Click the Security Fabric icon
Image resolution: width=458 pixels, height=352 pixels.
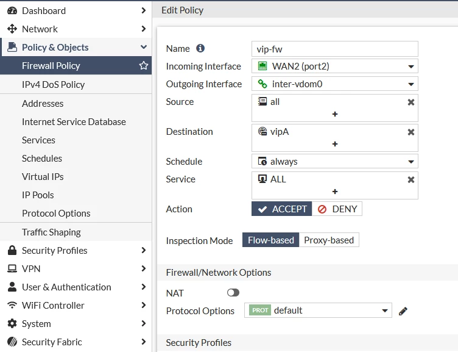click(x=12, y=342)
